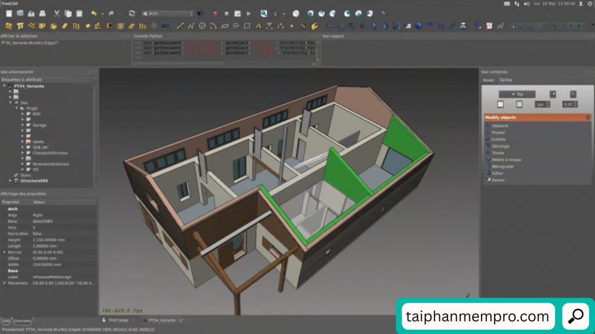595x334 pixels.
Task: Click the line color swatch in Tâches
Action: (x=500, y=104)
